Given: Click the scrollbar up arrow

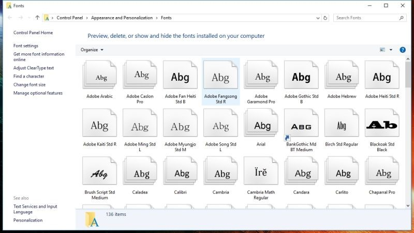Looking at the screenshot, I should coord(408,59).
